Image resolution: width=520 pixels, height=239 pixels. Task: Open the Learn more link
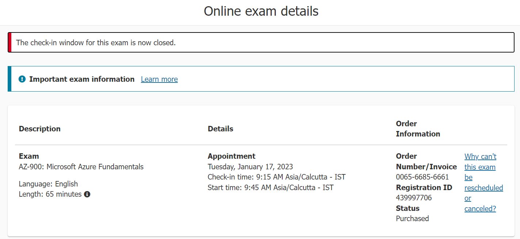click(159, 79)
